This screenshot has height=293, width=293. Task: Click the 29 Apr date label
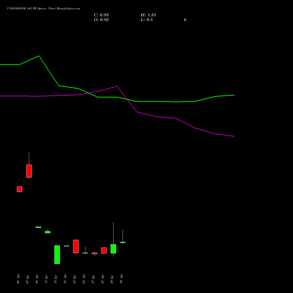112,279
